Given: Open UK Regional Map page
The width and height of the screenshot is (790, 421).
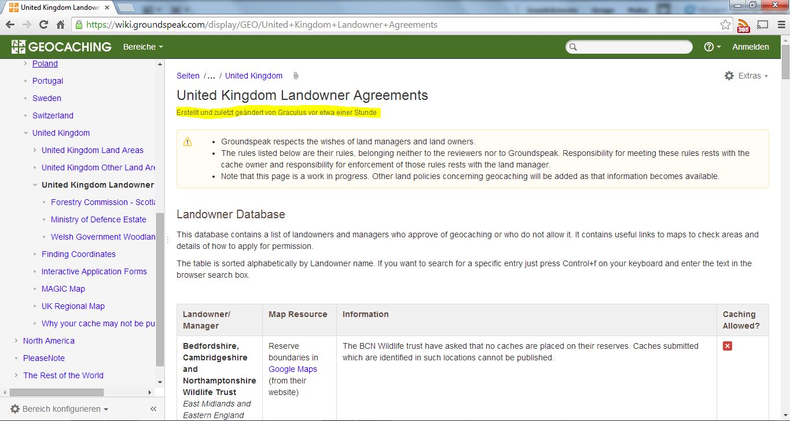Looking at the screenshot, I should (73, 306).
